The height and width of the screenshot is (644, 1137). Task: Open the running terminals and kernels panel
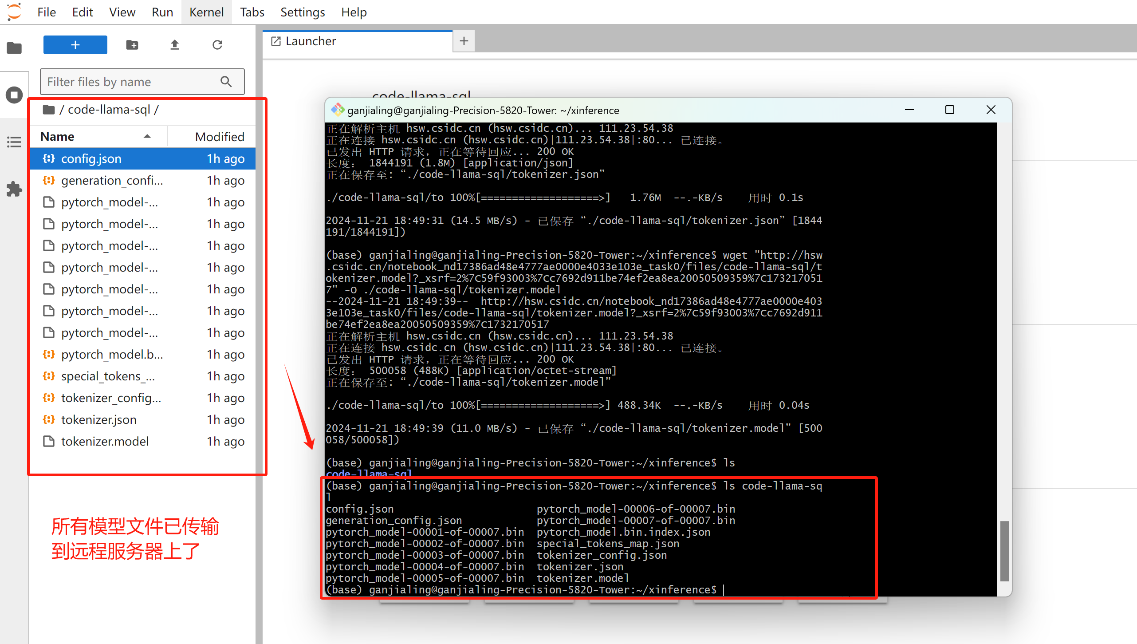click(14, 95)
